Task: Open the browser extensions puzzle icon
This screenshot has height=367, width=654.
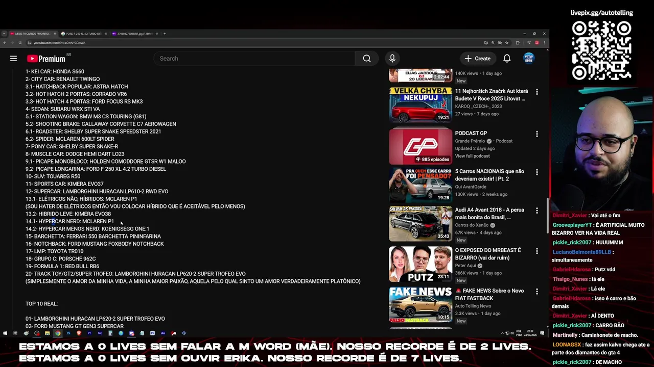Action: pyautogui.click(x=518, y=43)
